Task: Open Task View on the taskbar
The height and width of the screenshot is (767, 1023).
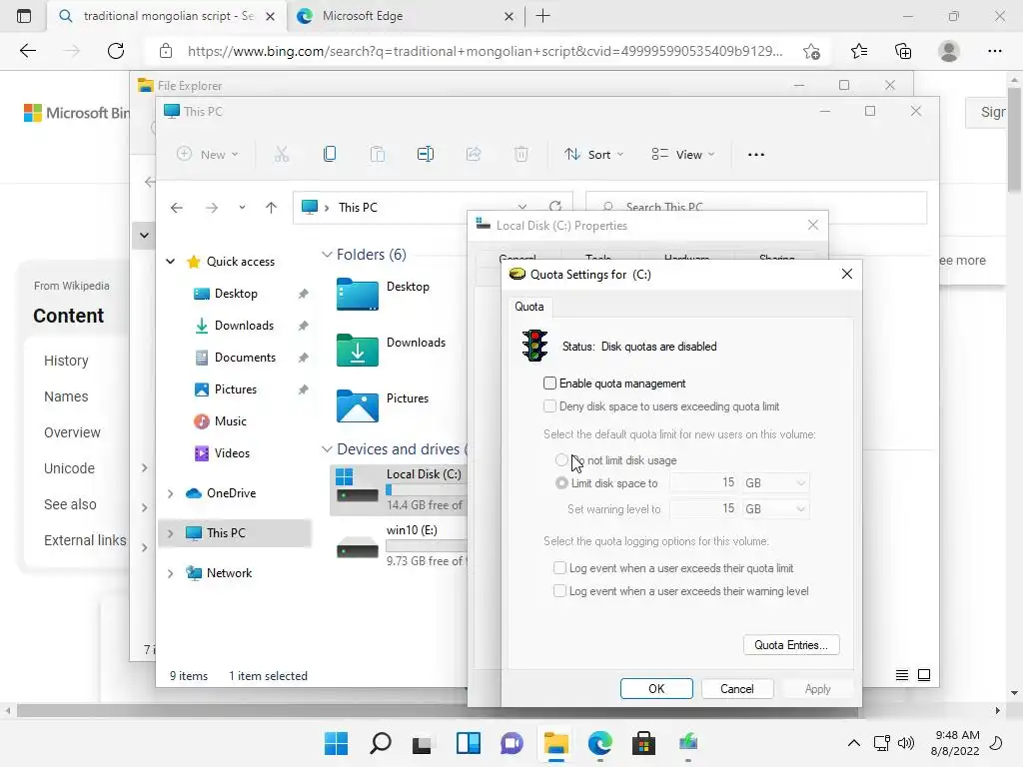Action: [x=423, y=743]
